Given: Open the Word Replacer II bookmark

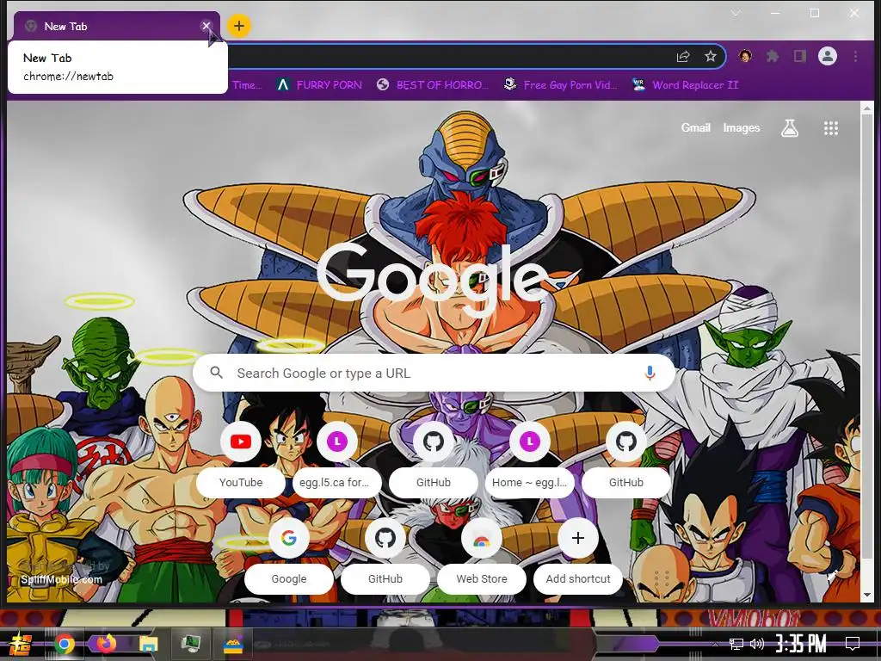Looking at the screenshot, I should point(685,85).
